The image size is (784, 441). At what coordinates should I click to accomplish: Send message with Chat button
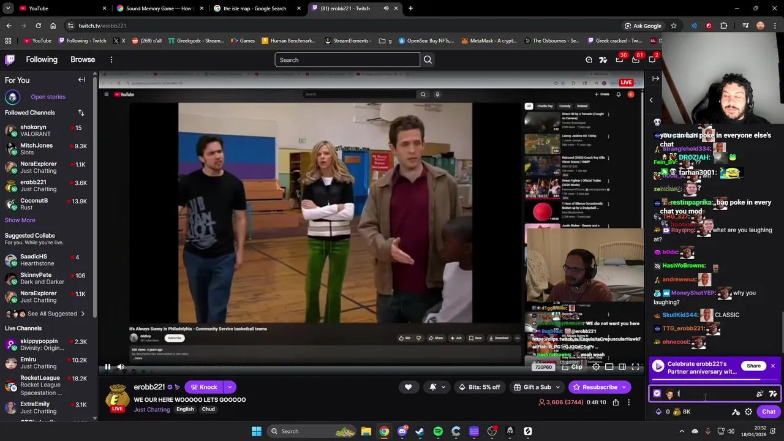[x=769, y=412]
